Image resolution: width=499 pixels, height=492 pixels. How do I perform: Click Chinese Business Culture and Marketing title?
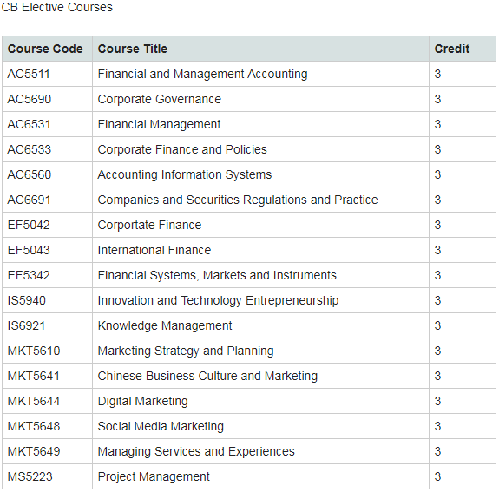[x=207, y=377]
